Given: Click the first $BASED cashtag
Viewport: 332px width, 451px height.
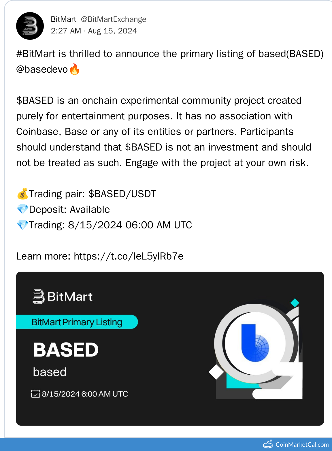Looking at the screenshot, I should pos(35,101).
